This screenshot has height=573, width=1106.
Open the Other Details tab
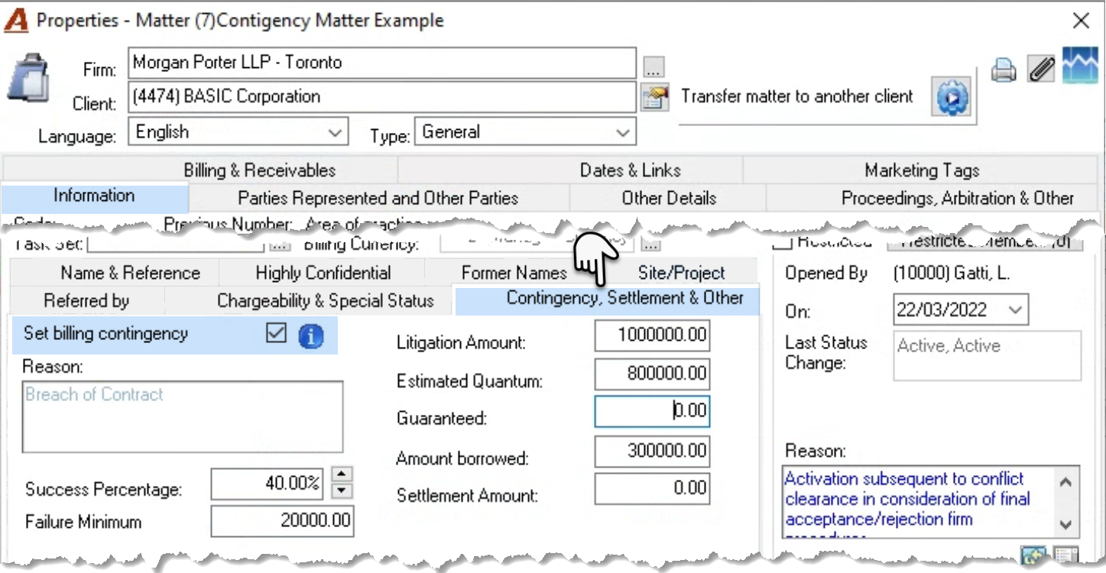[x=669, y=198]
